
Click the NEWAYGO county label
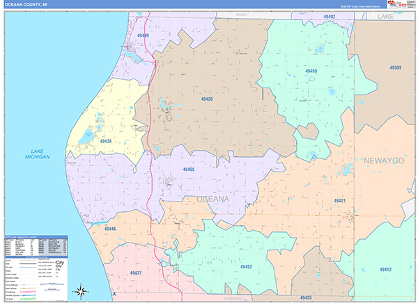tap(383, 161)
